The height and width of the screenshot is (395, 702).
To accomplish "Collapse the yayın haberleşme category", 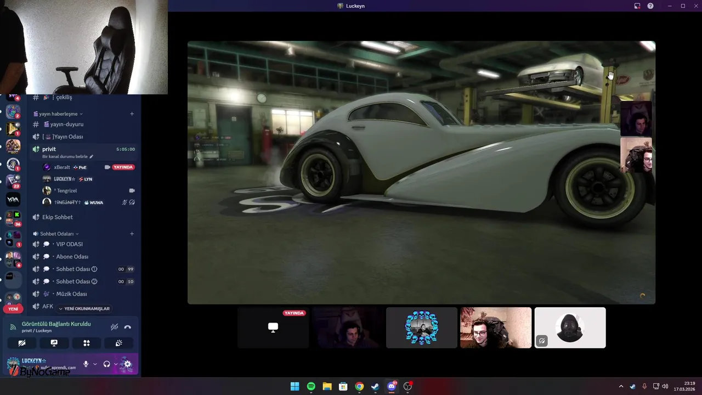I will tap(58, 114).
